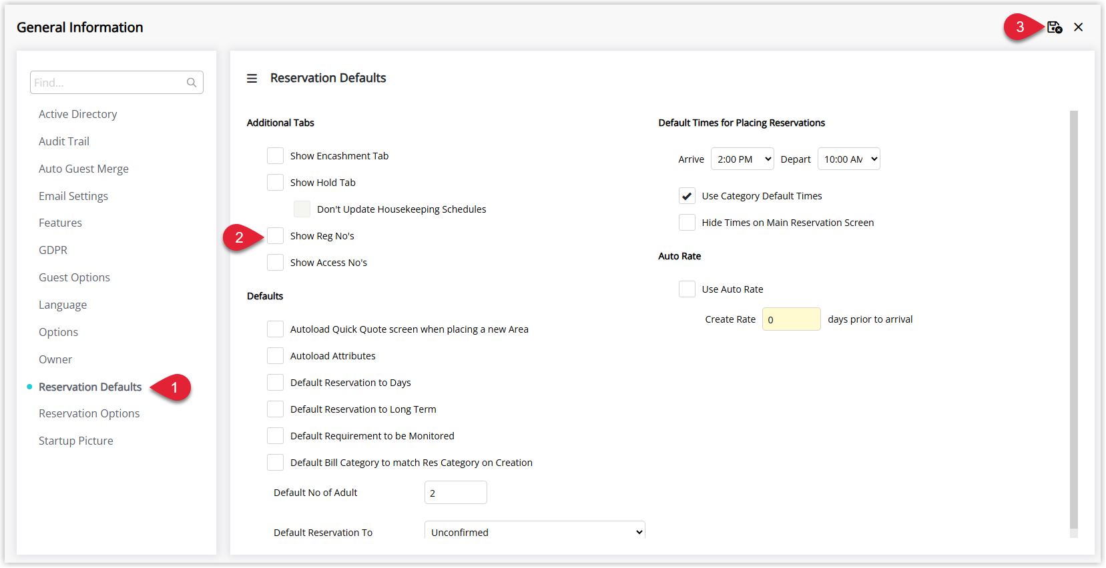Select Language in the sidebar

pos(63,305)
